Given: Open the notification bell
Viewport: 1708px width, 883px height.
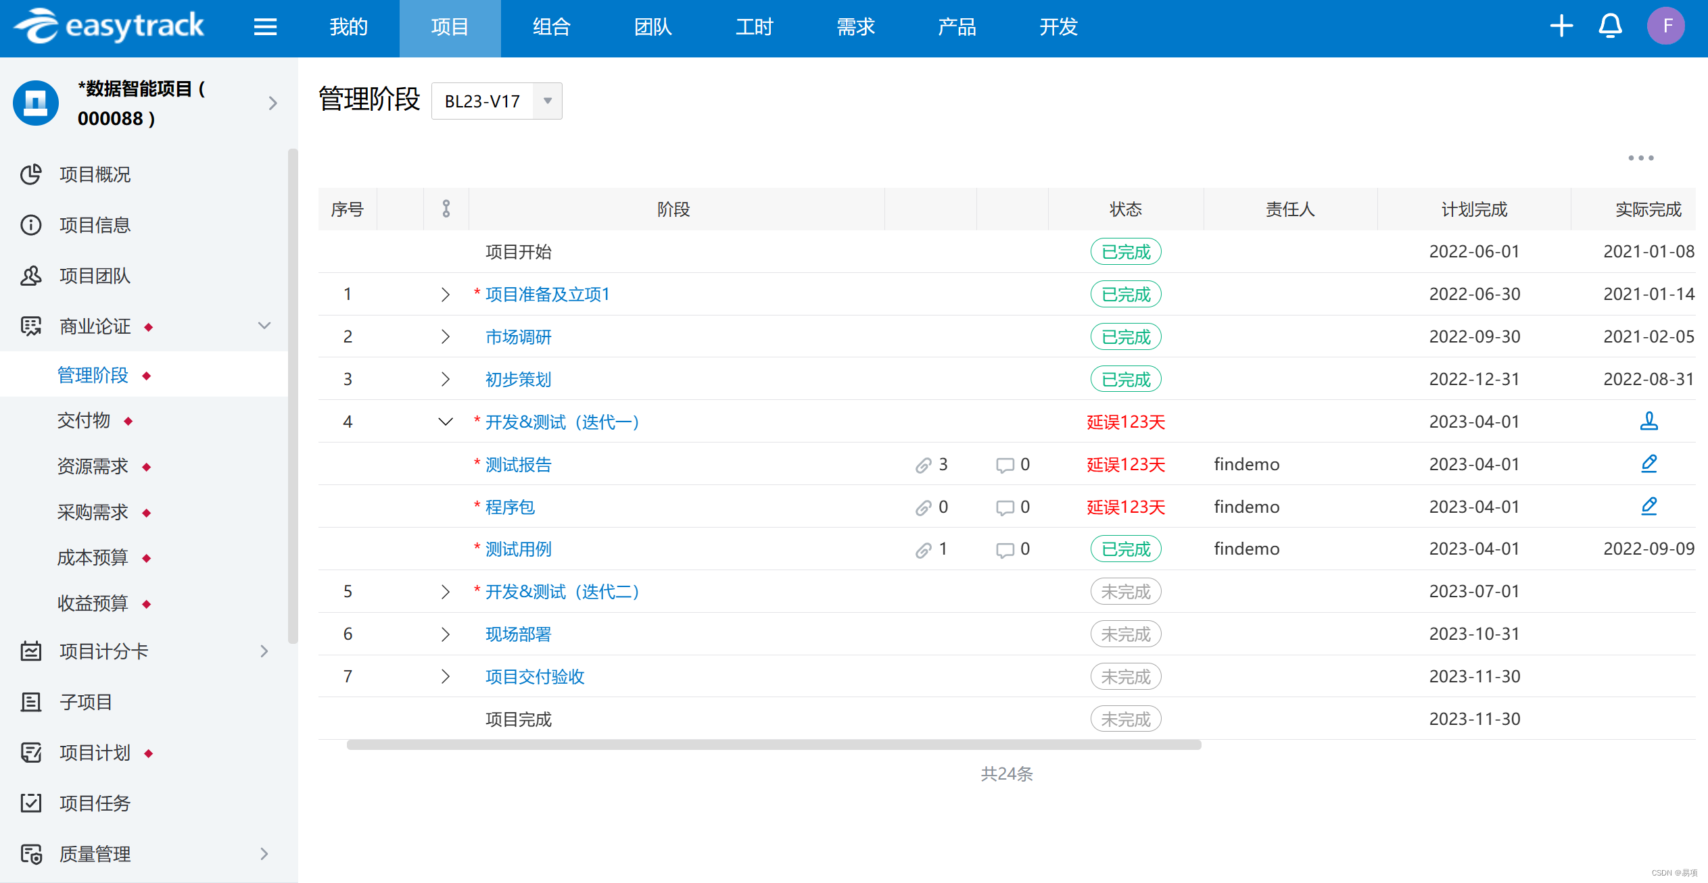Looking at the screenshot, I should pyautogui.click(x=1610, y=26).
